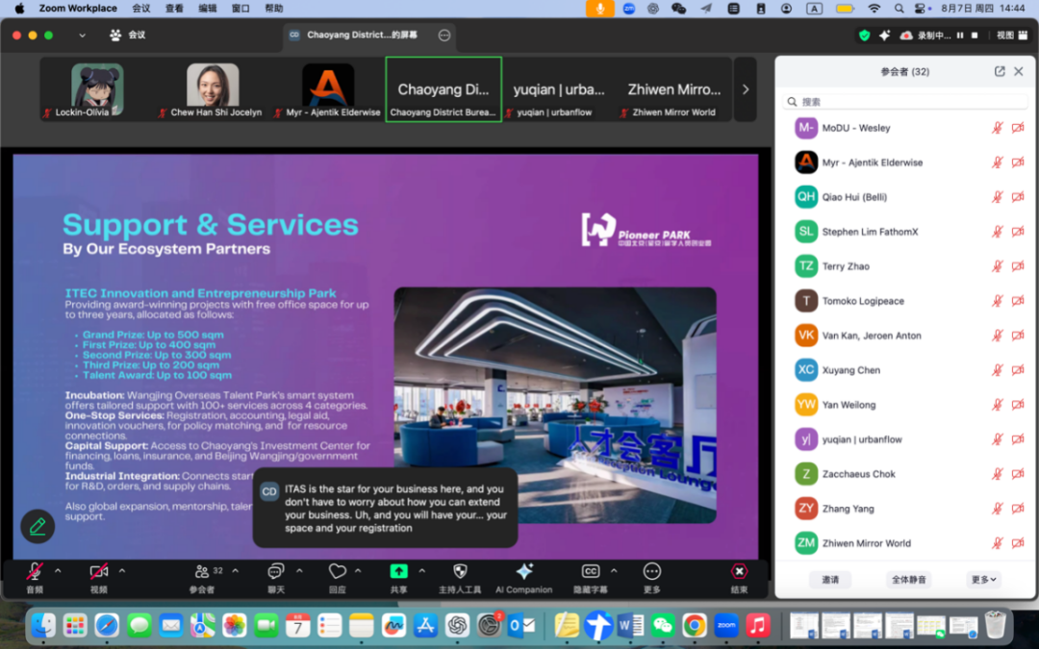Open Host Tools shield icon
This screenshot has height=649, width=1039.
pyautogui.click(x=460, y=571)
